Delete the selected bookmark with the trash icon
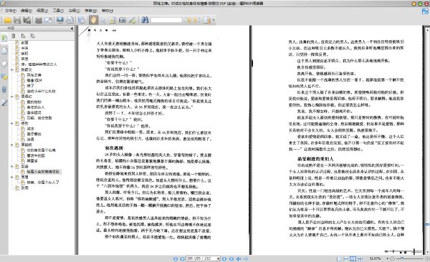This screenshot has width=430, height=262. click(x=14, y=36)
